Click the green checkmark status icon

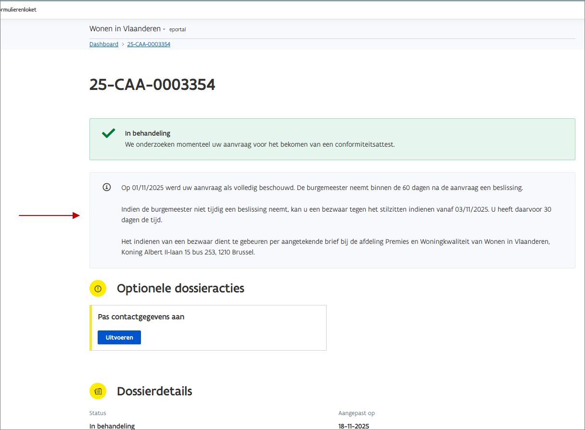tap(108, 134)
